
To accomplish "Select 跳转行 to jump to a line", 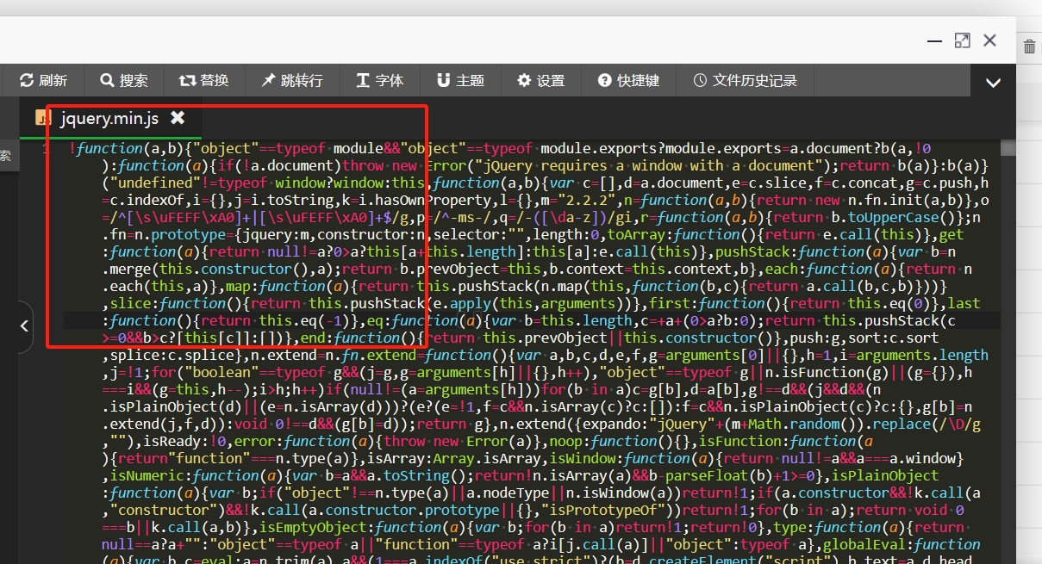I will coord(291,80).
